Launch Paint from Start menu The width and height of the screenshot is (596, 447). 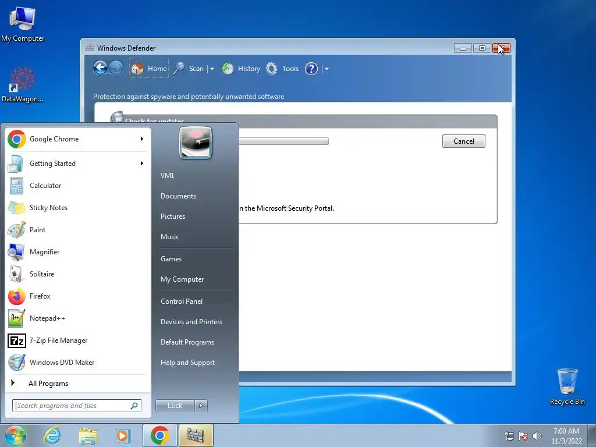[77, 229]
